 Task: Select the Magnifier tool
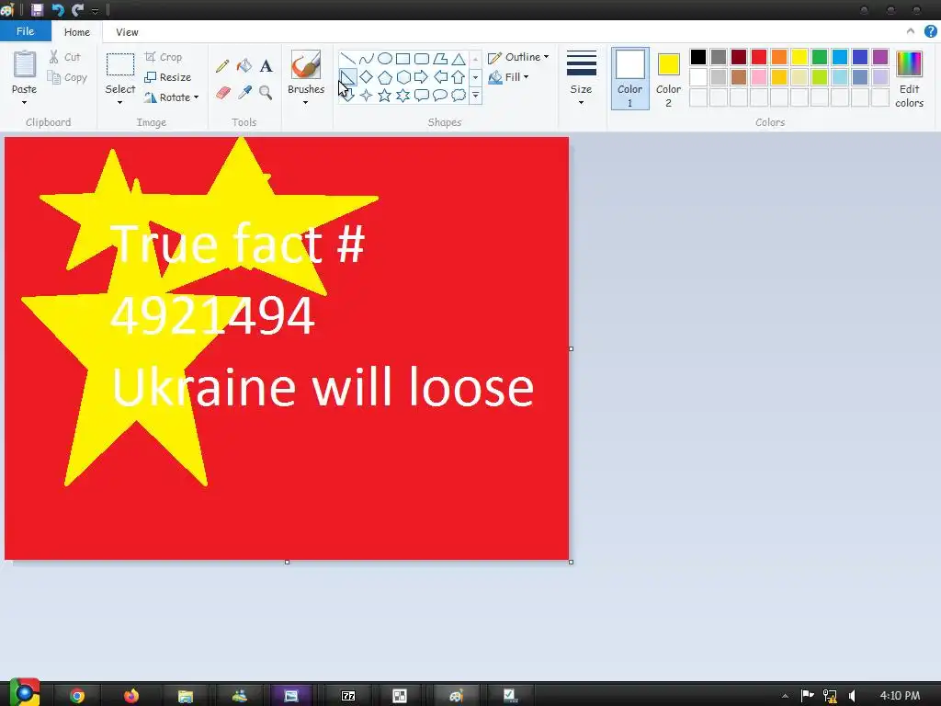click(x=266, y=93)
